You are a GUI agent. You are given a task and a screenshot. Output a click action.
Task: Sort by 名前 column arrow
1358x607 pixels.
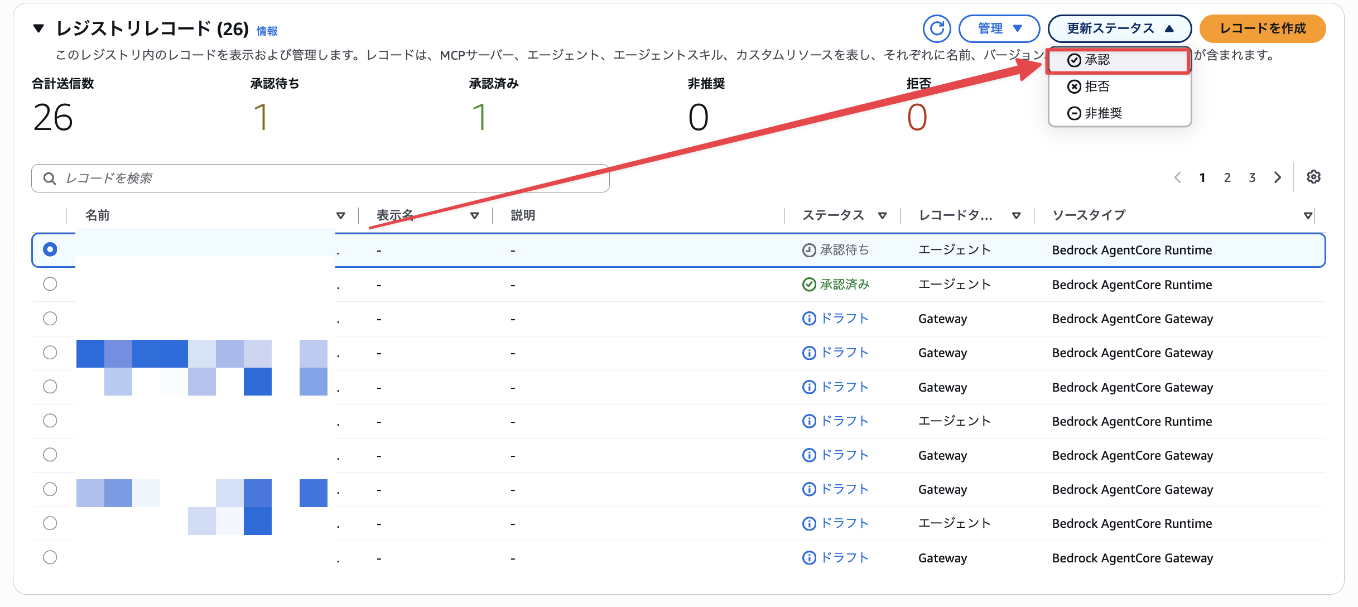tap(341, 215)
